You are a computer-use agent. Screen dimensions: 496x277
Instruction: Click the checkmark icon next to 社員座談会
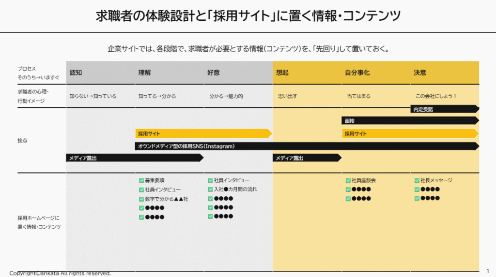(x=348, y=180)
